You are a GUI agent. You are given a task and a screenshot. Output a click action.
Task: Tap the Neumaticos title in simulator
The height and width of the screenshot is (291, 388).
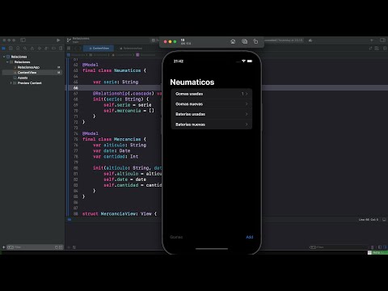192,82
